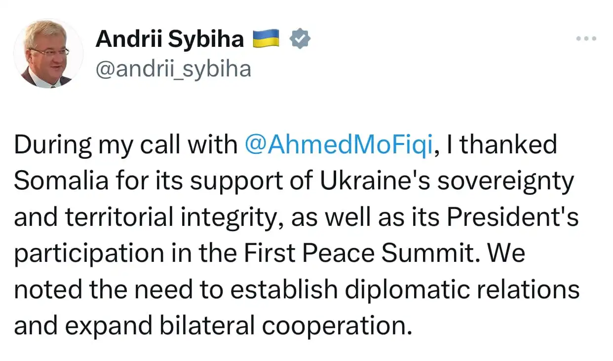Open the @AhmedMoFiqi mention link
613x361 pixels.
pos(339,145)
